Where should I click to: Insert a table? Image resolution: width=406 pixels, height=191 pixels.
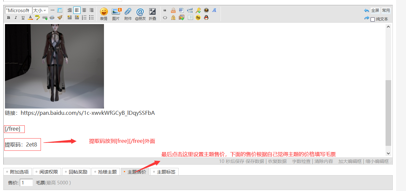click(x=60, y=10)
